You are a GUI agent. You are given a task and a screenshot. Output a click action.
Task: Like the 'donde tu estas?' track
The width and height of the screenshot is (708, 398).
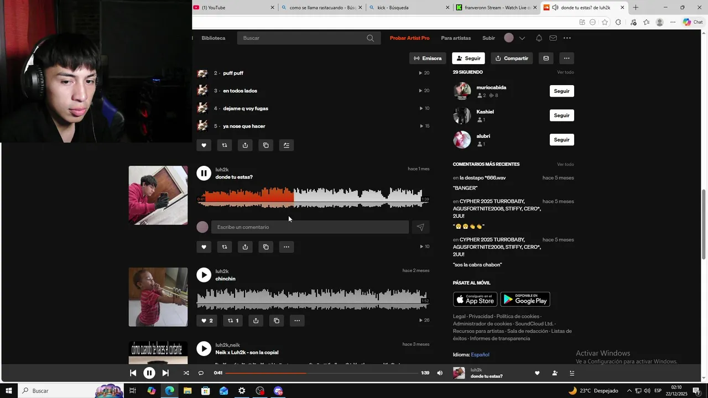click(204, 247)
